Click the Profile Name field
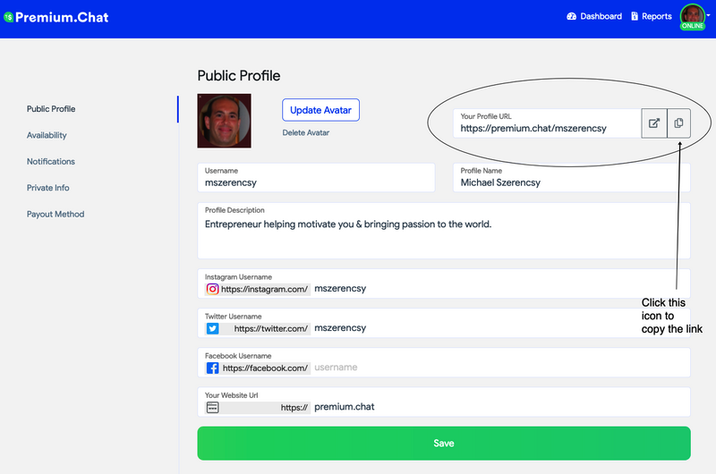 coord(572,177)
